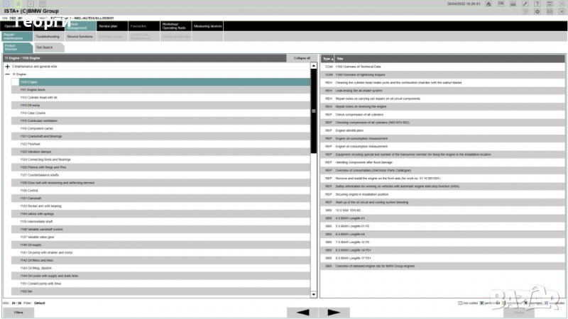Expand the Maintenance and general note node

click(7, 67)
